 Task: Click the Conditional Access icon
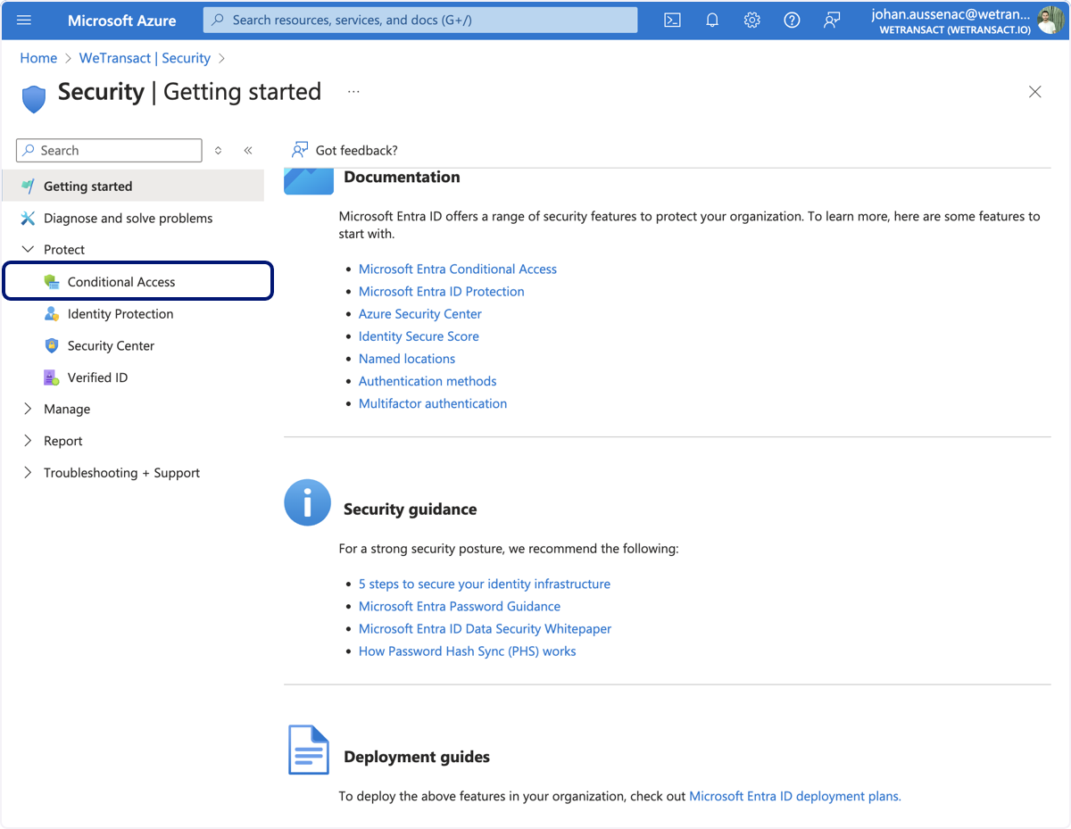click(52, 282)
